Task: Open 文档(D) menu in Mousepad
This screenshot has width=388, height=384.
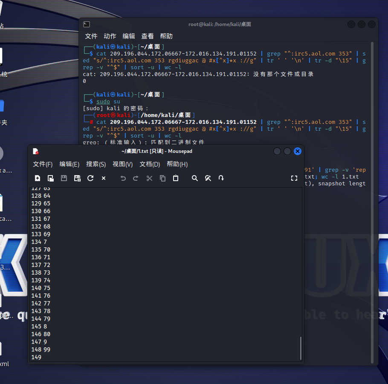Action: (x=150, y=164)
